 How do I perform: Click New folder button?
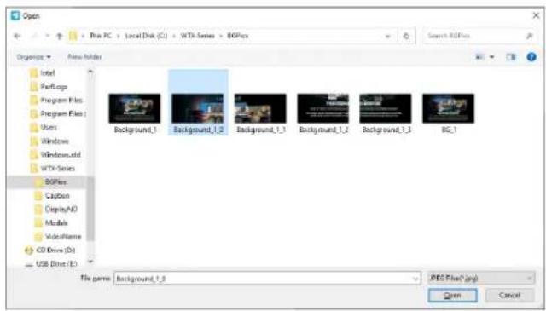click(x=84, y=57)
